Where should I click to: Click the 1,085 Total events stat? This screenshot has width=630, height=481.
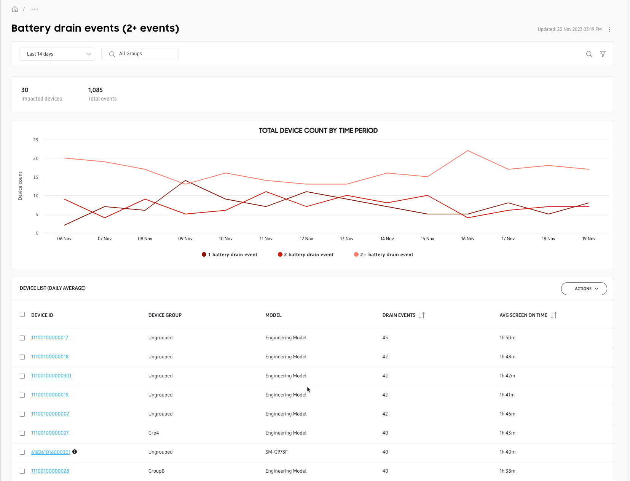tap(102, 94)
